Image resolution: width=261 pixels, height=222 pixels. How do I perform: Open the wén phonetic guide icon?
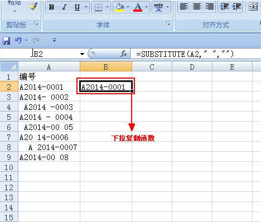(158, 7)
